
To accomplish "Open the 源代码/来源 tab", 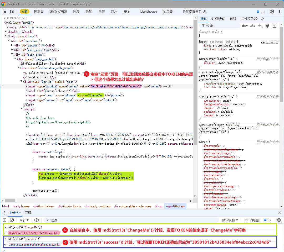I will pos(58,12).
